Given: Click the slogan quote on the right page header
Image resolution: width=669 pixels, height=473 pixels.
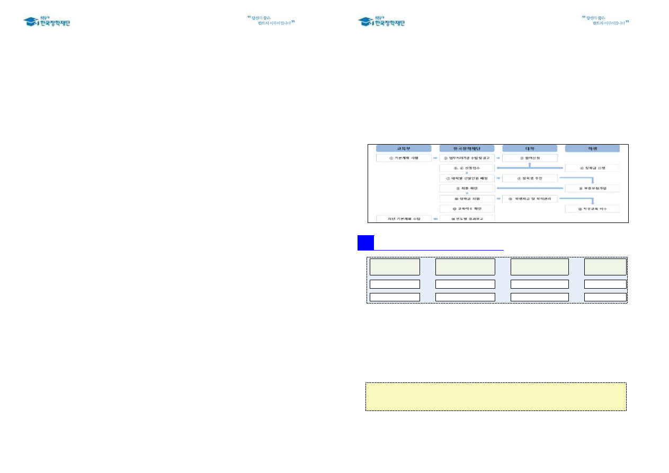Looking at the screenshot, I should point(605,21).
